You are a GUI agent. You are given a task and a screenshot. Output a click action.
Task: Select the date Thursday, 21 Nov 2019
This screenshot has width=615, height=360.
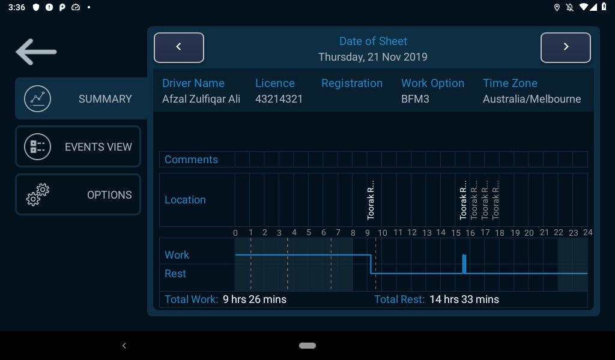tap(372, 57)
